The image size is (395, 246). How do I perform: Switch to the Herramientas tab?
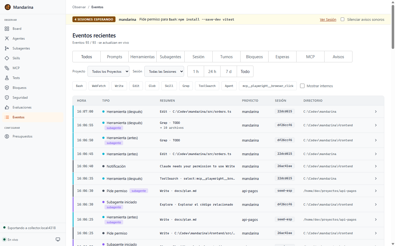142,57
